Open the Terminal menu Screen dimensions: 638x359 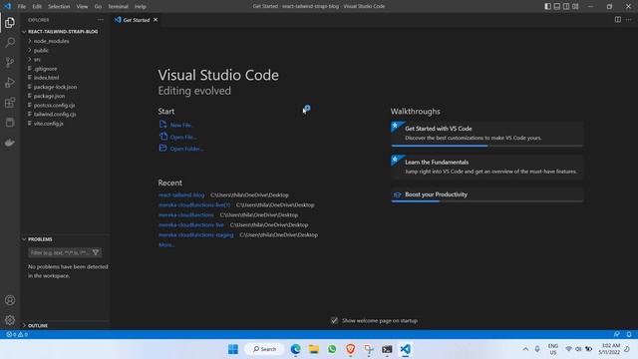tap(118, 6)
